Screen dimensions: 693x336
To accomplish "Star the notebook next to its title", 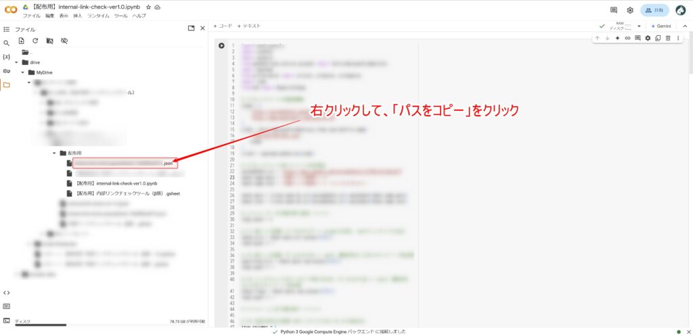I will pos(148,7).
